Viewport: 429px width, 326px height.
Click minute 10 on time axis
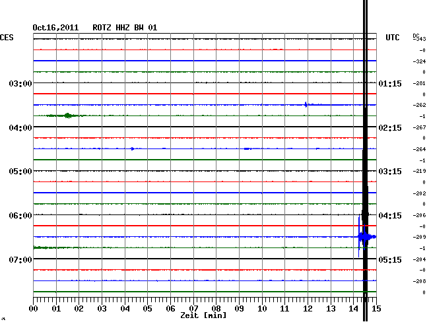262,308
